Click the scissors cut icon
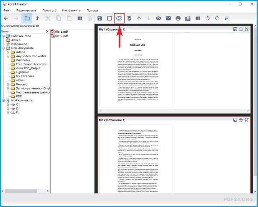Image resolution: width=258 pixels, height=207 pixels. click(x=48, y=18)
